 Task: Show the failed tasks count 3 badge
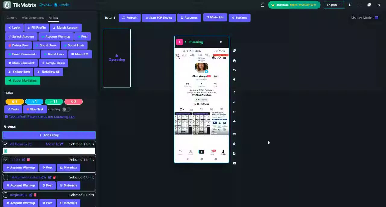73,102
